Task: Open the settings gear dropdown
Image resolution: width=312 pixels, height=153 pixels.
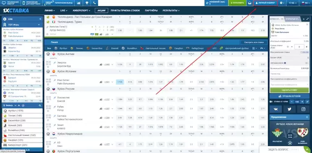Action: coord(282,3)
